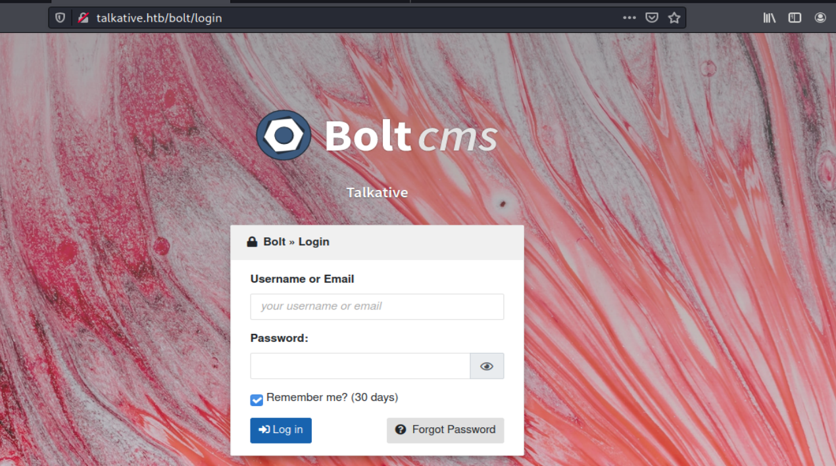Bookmark this page with star icon
836x466 pixels.
pyautogui.click(x=674, y=18)
